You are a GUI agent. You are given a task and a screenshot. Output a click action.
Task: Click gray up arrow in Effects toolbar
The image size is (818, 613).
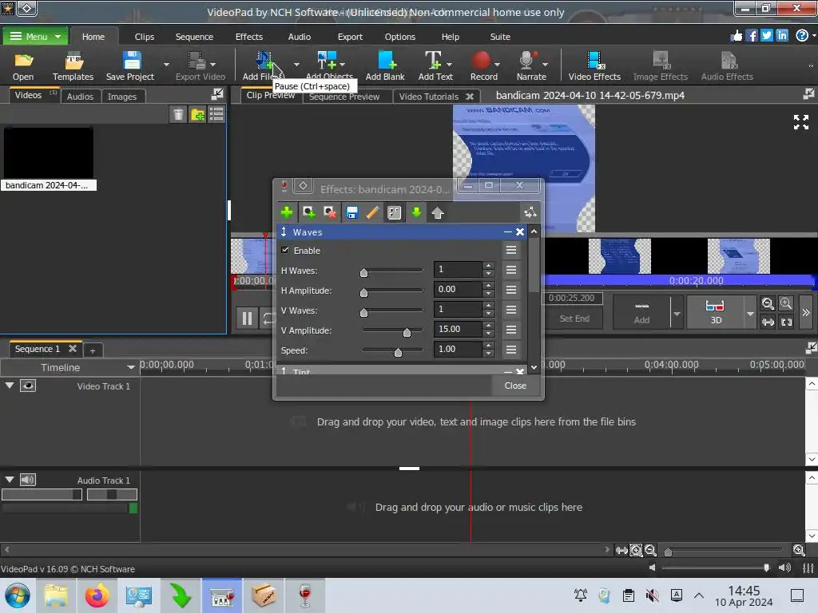pyautogui.click(x=437, y=212)
